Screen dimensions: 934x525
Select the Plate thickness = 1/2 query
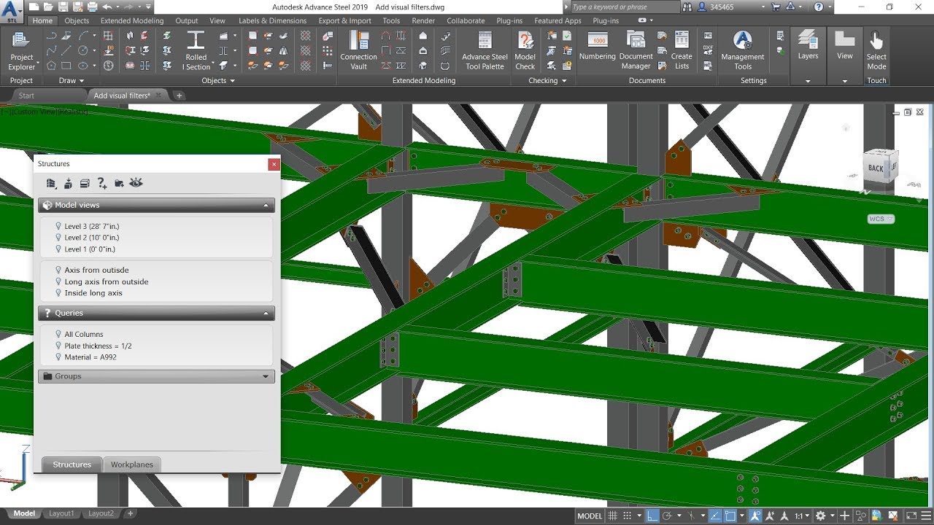[x=98, y=346]
